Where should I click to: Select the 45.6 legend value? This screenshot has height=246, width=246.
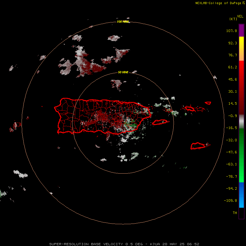coord(233,79)
